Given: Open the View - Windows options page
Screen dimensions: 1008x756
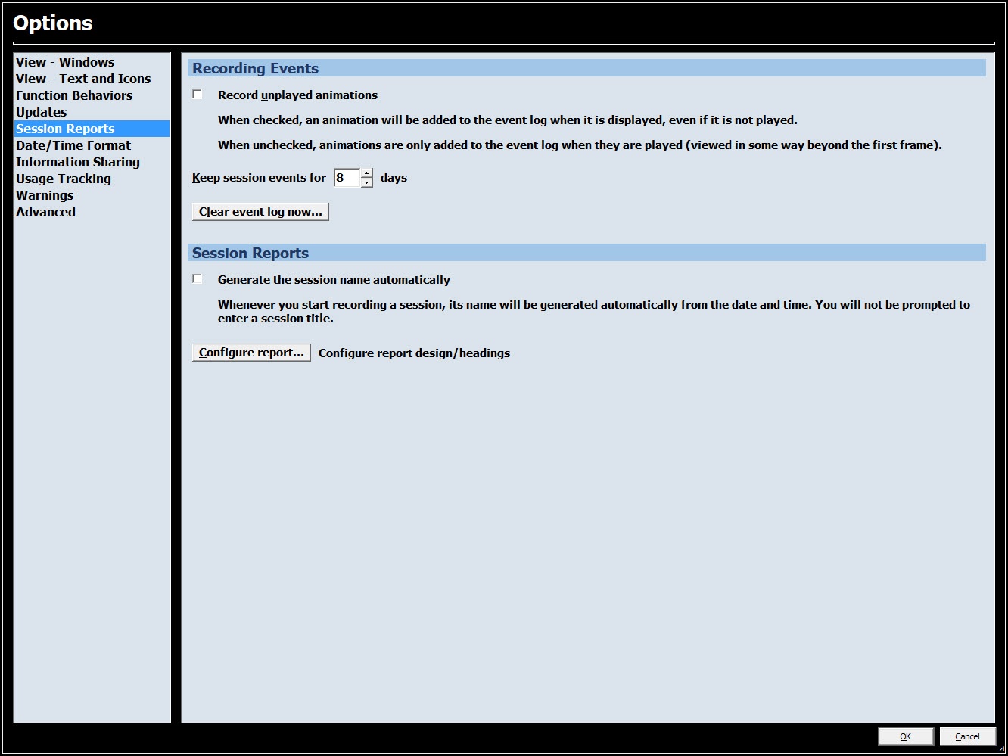Looking at the screenshot, I should point(65,62).
